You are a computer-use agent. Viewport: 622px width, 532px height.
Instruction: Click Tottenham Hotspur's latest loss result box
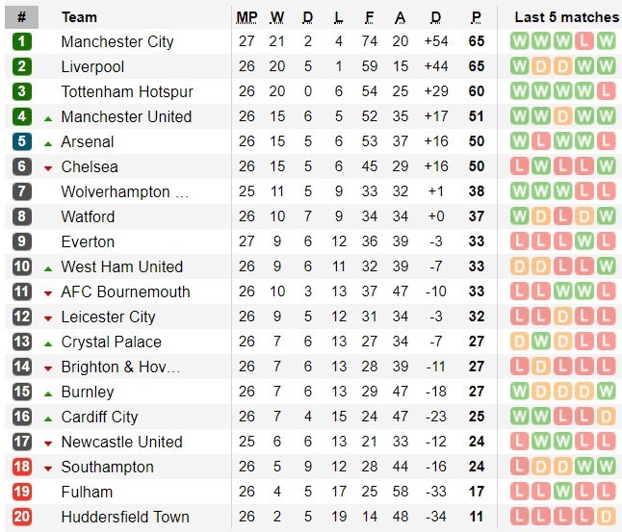pos(605,91)
